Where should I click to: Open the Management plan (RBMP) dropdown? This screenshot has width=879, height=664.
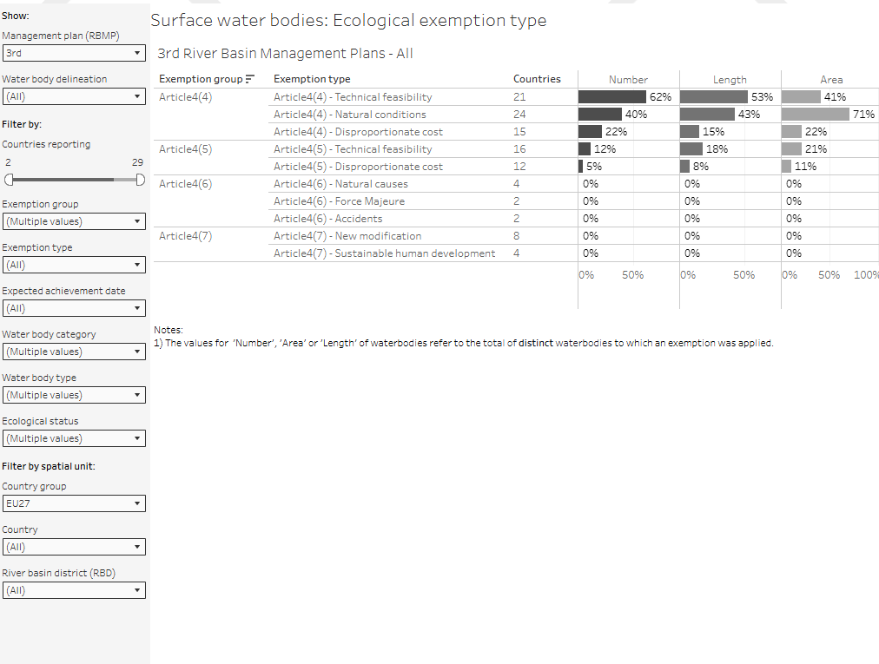click(73, 54)
